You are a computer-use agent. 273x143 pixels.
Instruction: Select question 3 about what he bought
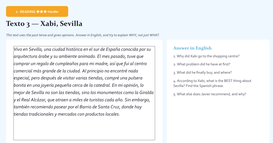[203, 72]
